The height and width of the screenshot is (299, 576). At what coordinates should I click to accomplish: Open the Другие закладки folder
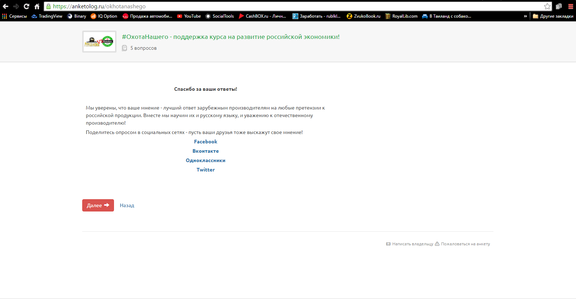[553, 16]
